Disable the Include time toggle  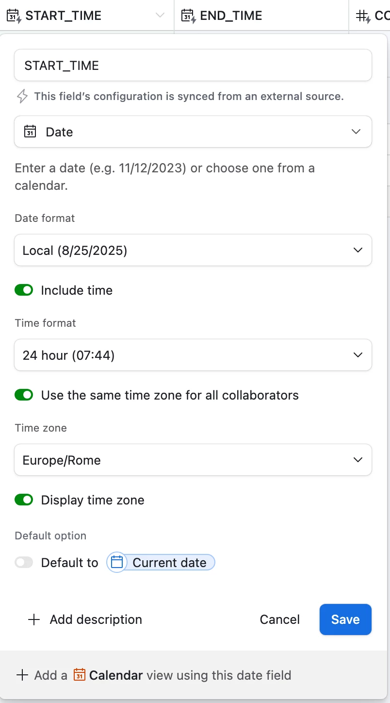coord(24,290)
